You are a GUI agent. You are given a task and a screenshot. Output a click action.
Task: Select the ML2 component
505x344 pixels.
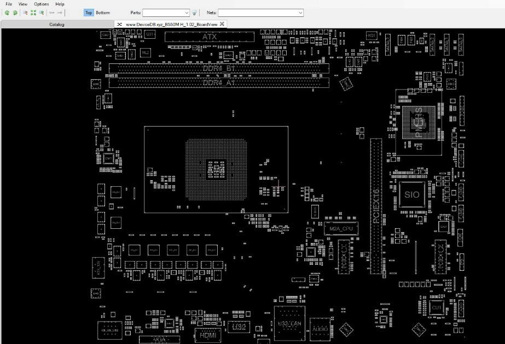coord(145,53)
